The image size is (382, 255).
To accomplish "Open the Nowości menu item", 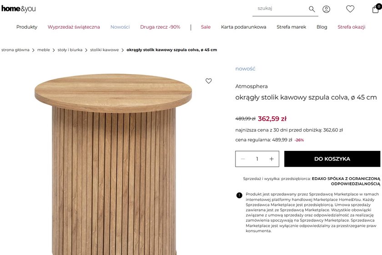I will click(120, 27).
